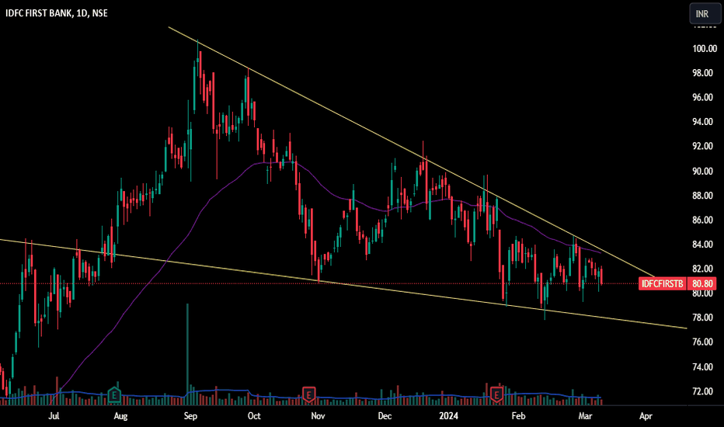The height and width of the screenshot is (427, 724).
Task: Click the Nov label on time axis
Action: [x=318, y=416]
